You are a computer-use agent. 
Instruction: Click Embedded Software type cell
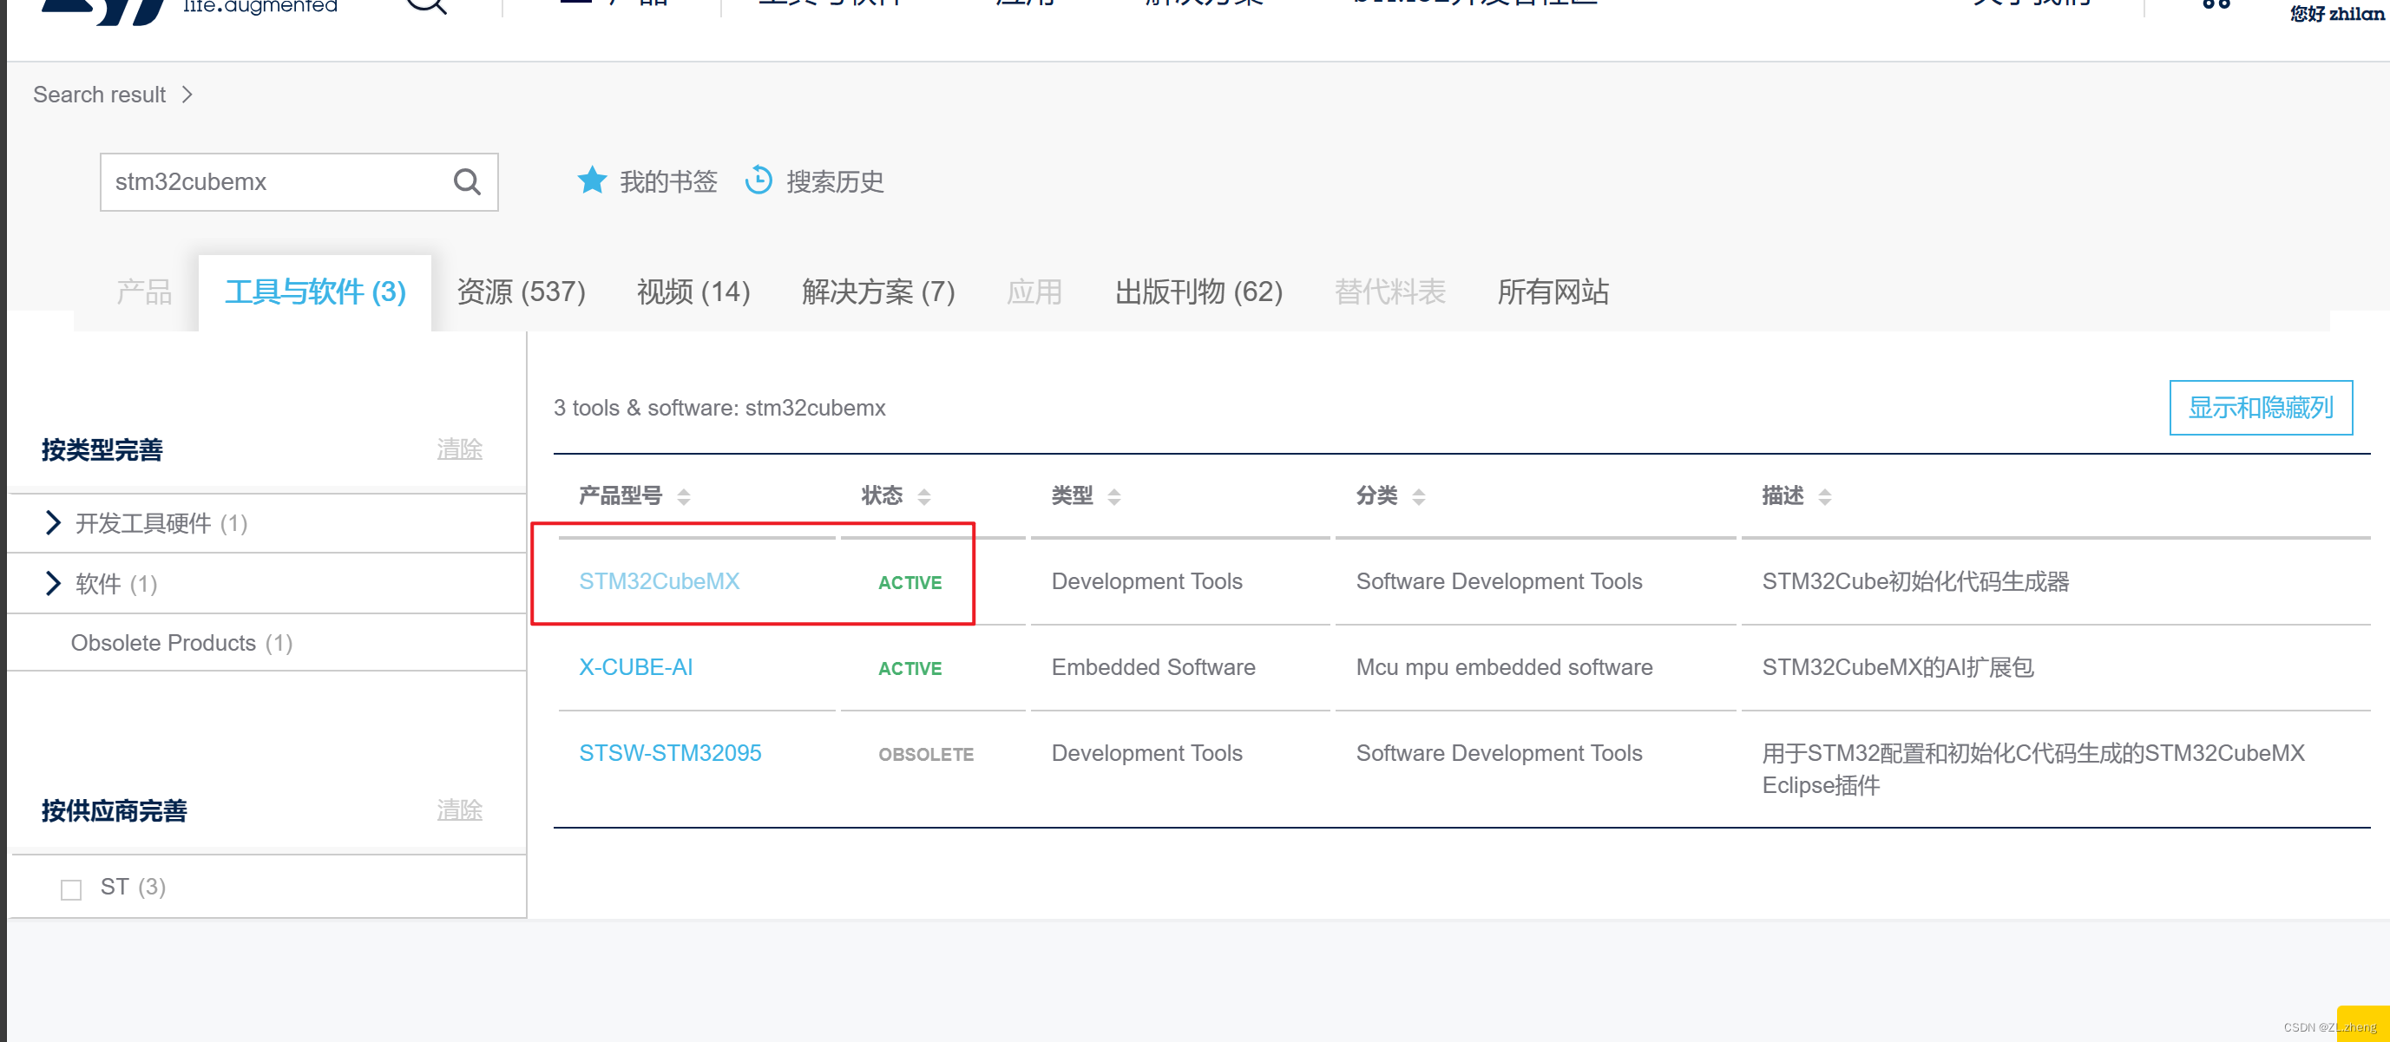(x=1152, y=667)
